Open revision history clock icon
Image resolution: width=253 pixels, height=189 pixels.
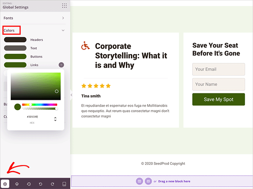tap(29, 184)
